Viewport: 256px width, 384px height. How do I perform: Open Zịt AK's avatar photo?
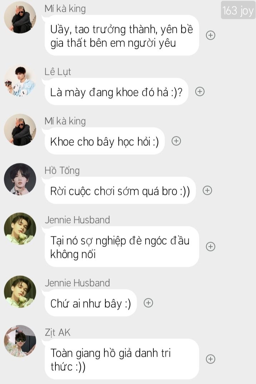[20, 341]
